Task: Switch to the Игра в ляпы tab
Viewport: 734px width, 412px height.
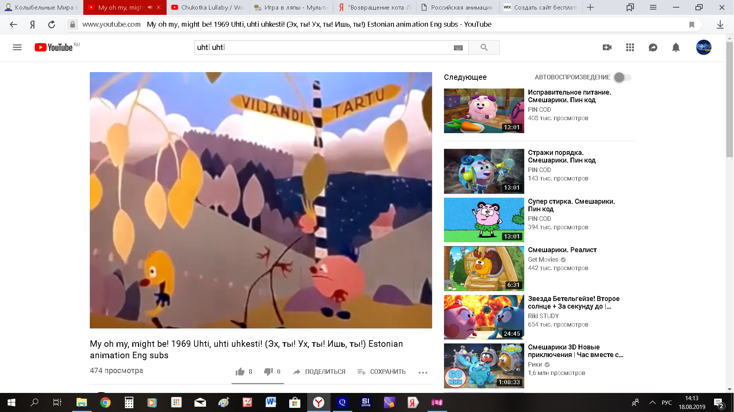Action: tap(292, 7)
